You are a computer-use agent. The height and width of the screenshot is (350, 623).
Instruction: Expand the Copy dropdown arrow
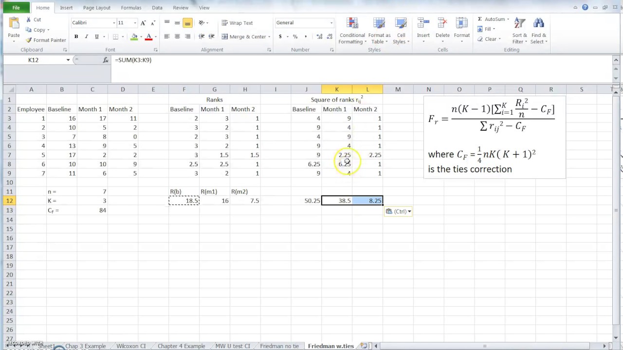tap(48, 30)
